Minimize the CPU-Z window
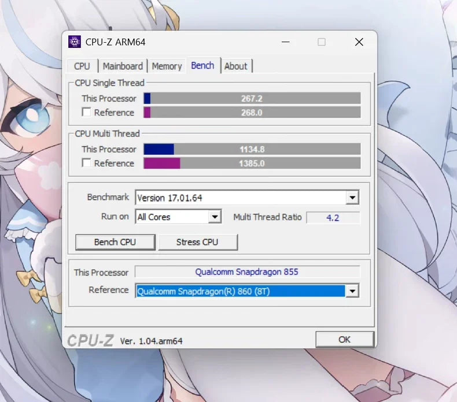The width and height of the screenshot is (457, 402). point(286,42)
